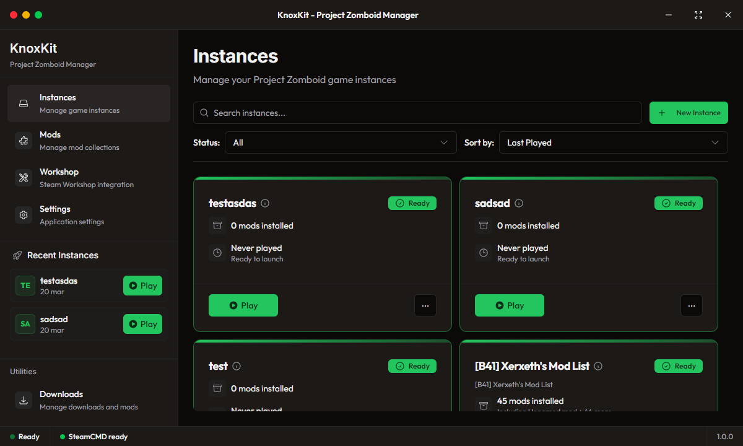Viewport: 743px width, 446px height.
Task: Click the Instances drive icon in sidebar
Action: pos(24,103)
